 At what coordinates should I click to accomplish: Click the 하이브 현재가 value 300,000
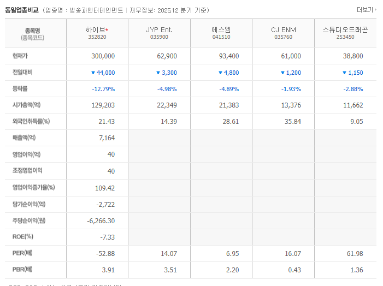point(103,56)
